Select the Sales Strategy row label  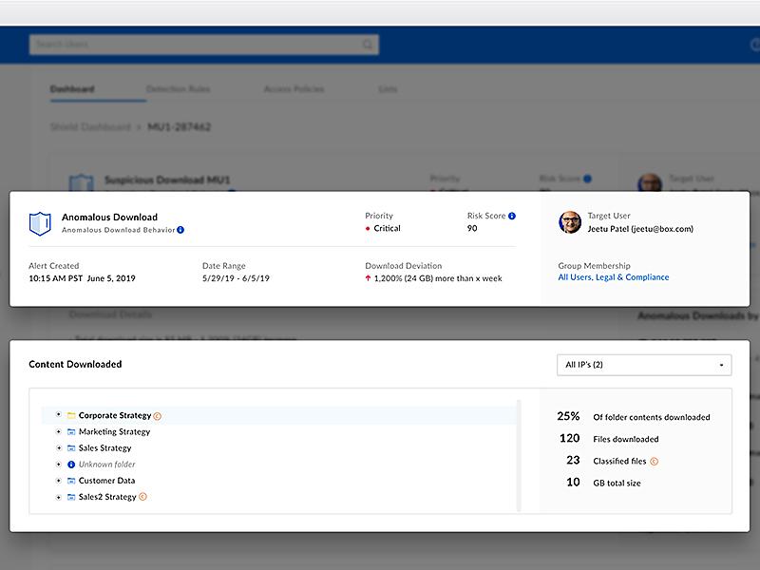(x=104, y=448)
